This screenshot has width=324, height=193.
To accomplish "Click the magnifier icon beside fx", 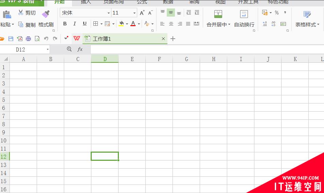I will (x=69, y=49).
